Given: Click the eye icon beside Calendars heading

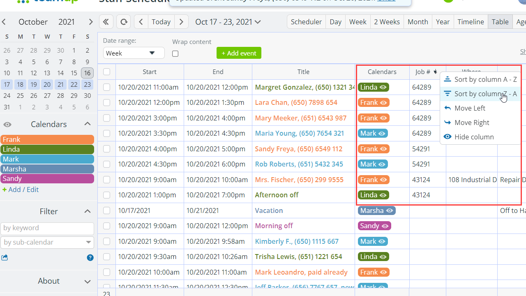Looking at the screenshot, I should click(x=7, y=125).
